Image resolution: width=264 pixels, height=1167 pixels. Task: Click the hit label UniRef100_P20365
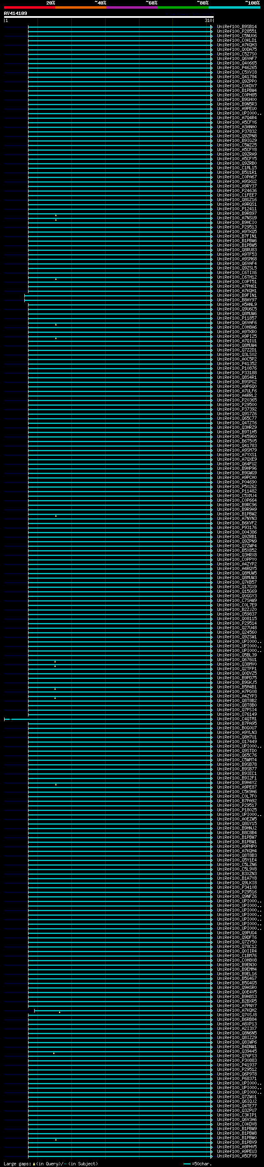[x=237, y=400]
